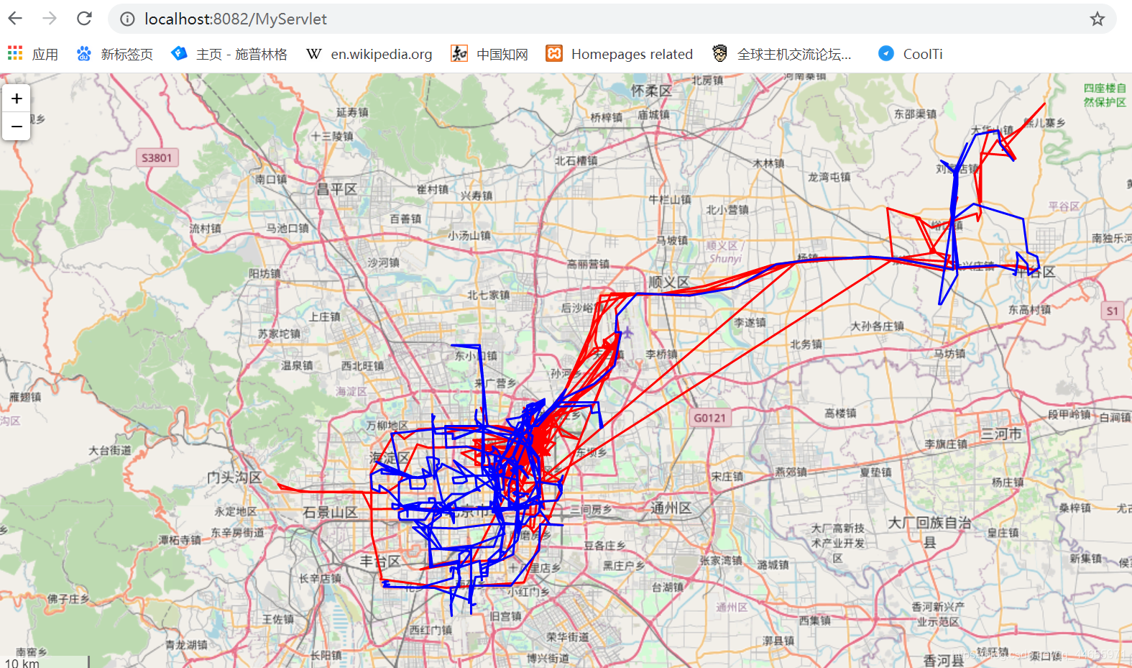The width and height of the screenshot is (1132, 668).
Task: Click the 通州区 district label
Action: click(671, 508)
